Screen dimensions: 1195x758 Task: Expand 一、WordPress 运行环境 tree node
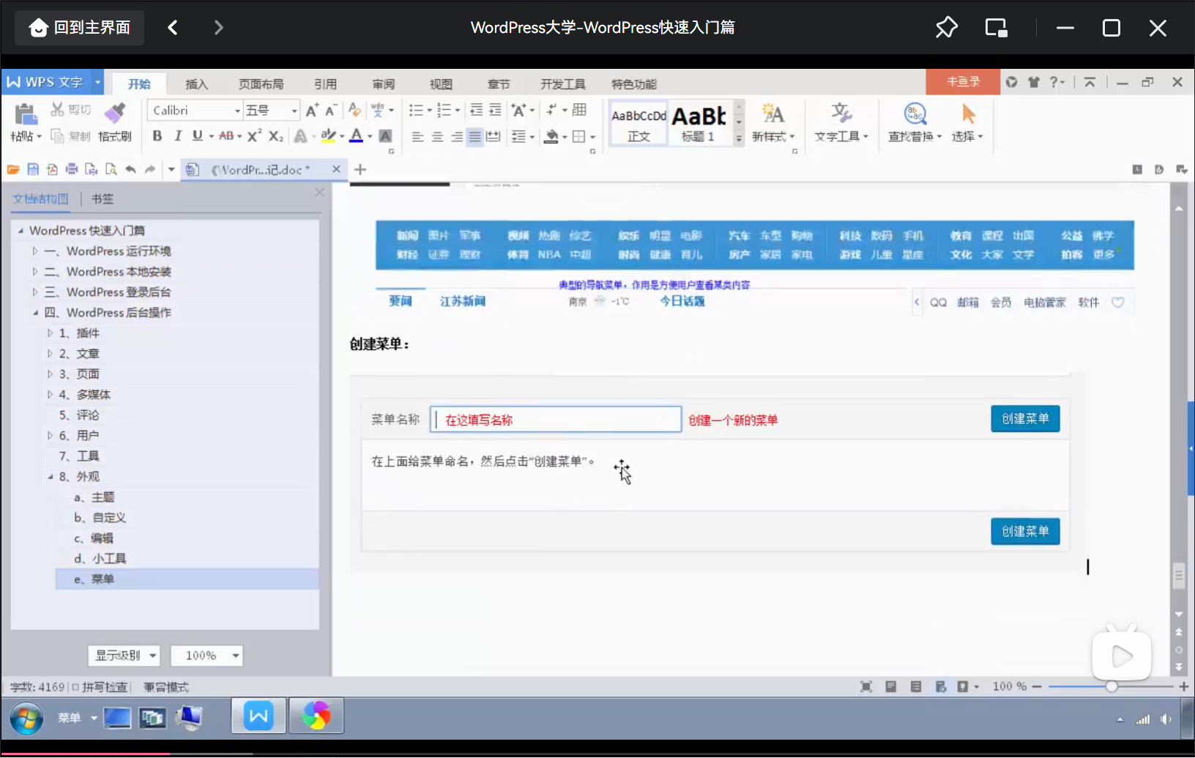(x=35, y=251)
